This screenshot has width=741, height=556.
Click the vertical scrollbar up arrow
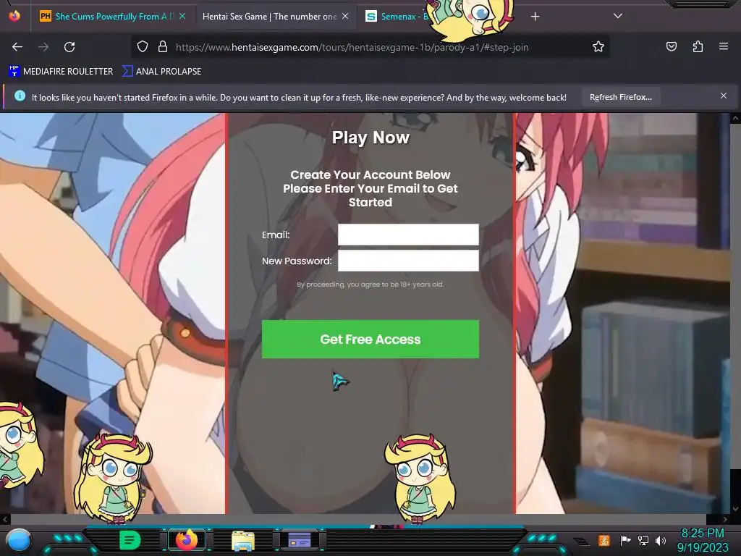(x=735, y=119)
